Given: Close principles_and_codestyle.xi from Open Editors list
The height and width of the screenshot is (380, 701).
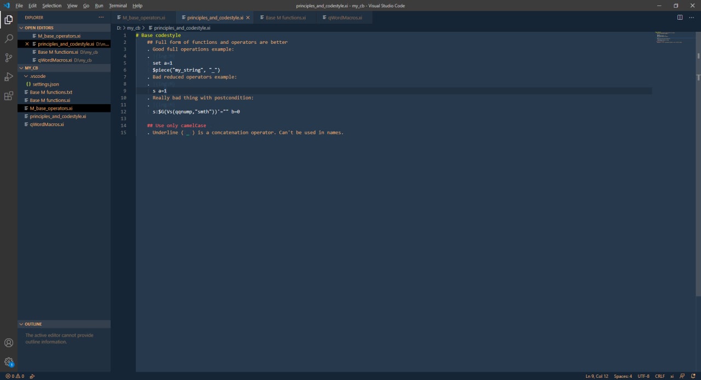Looking at the screenshot, I should tap(27, 44).
